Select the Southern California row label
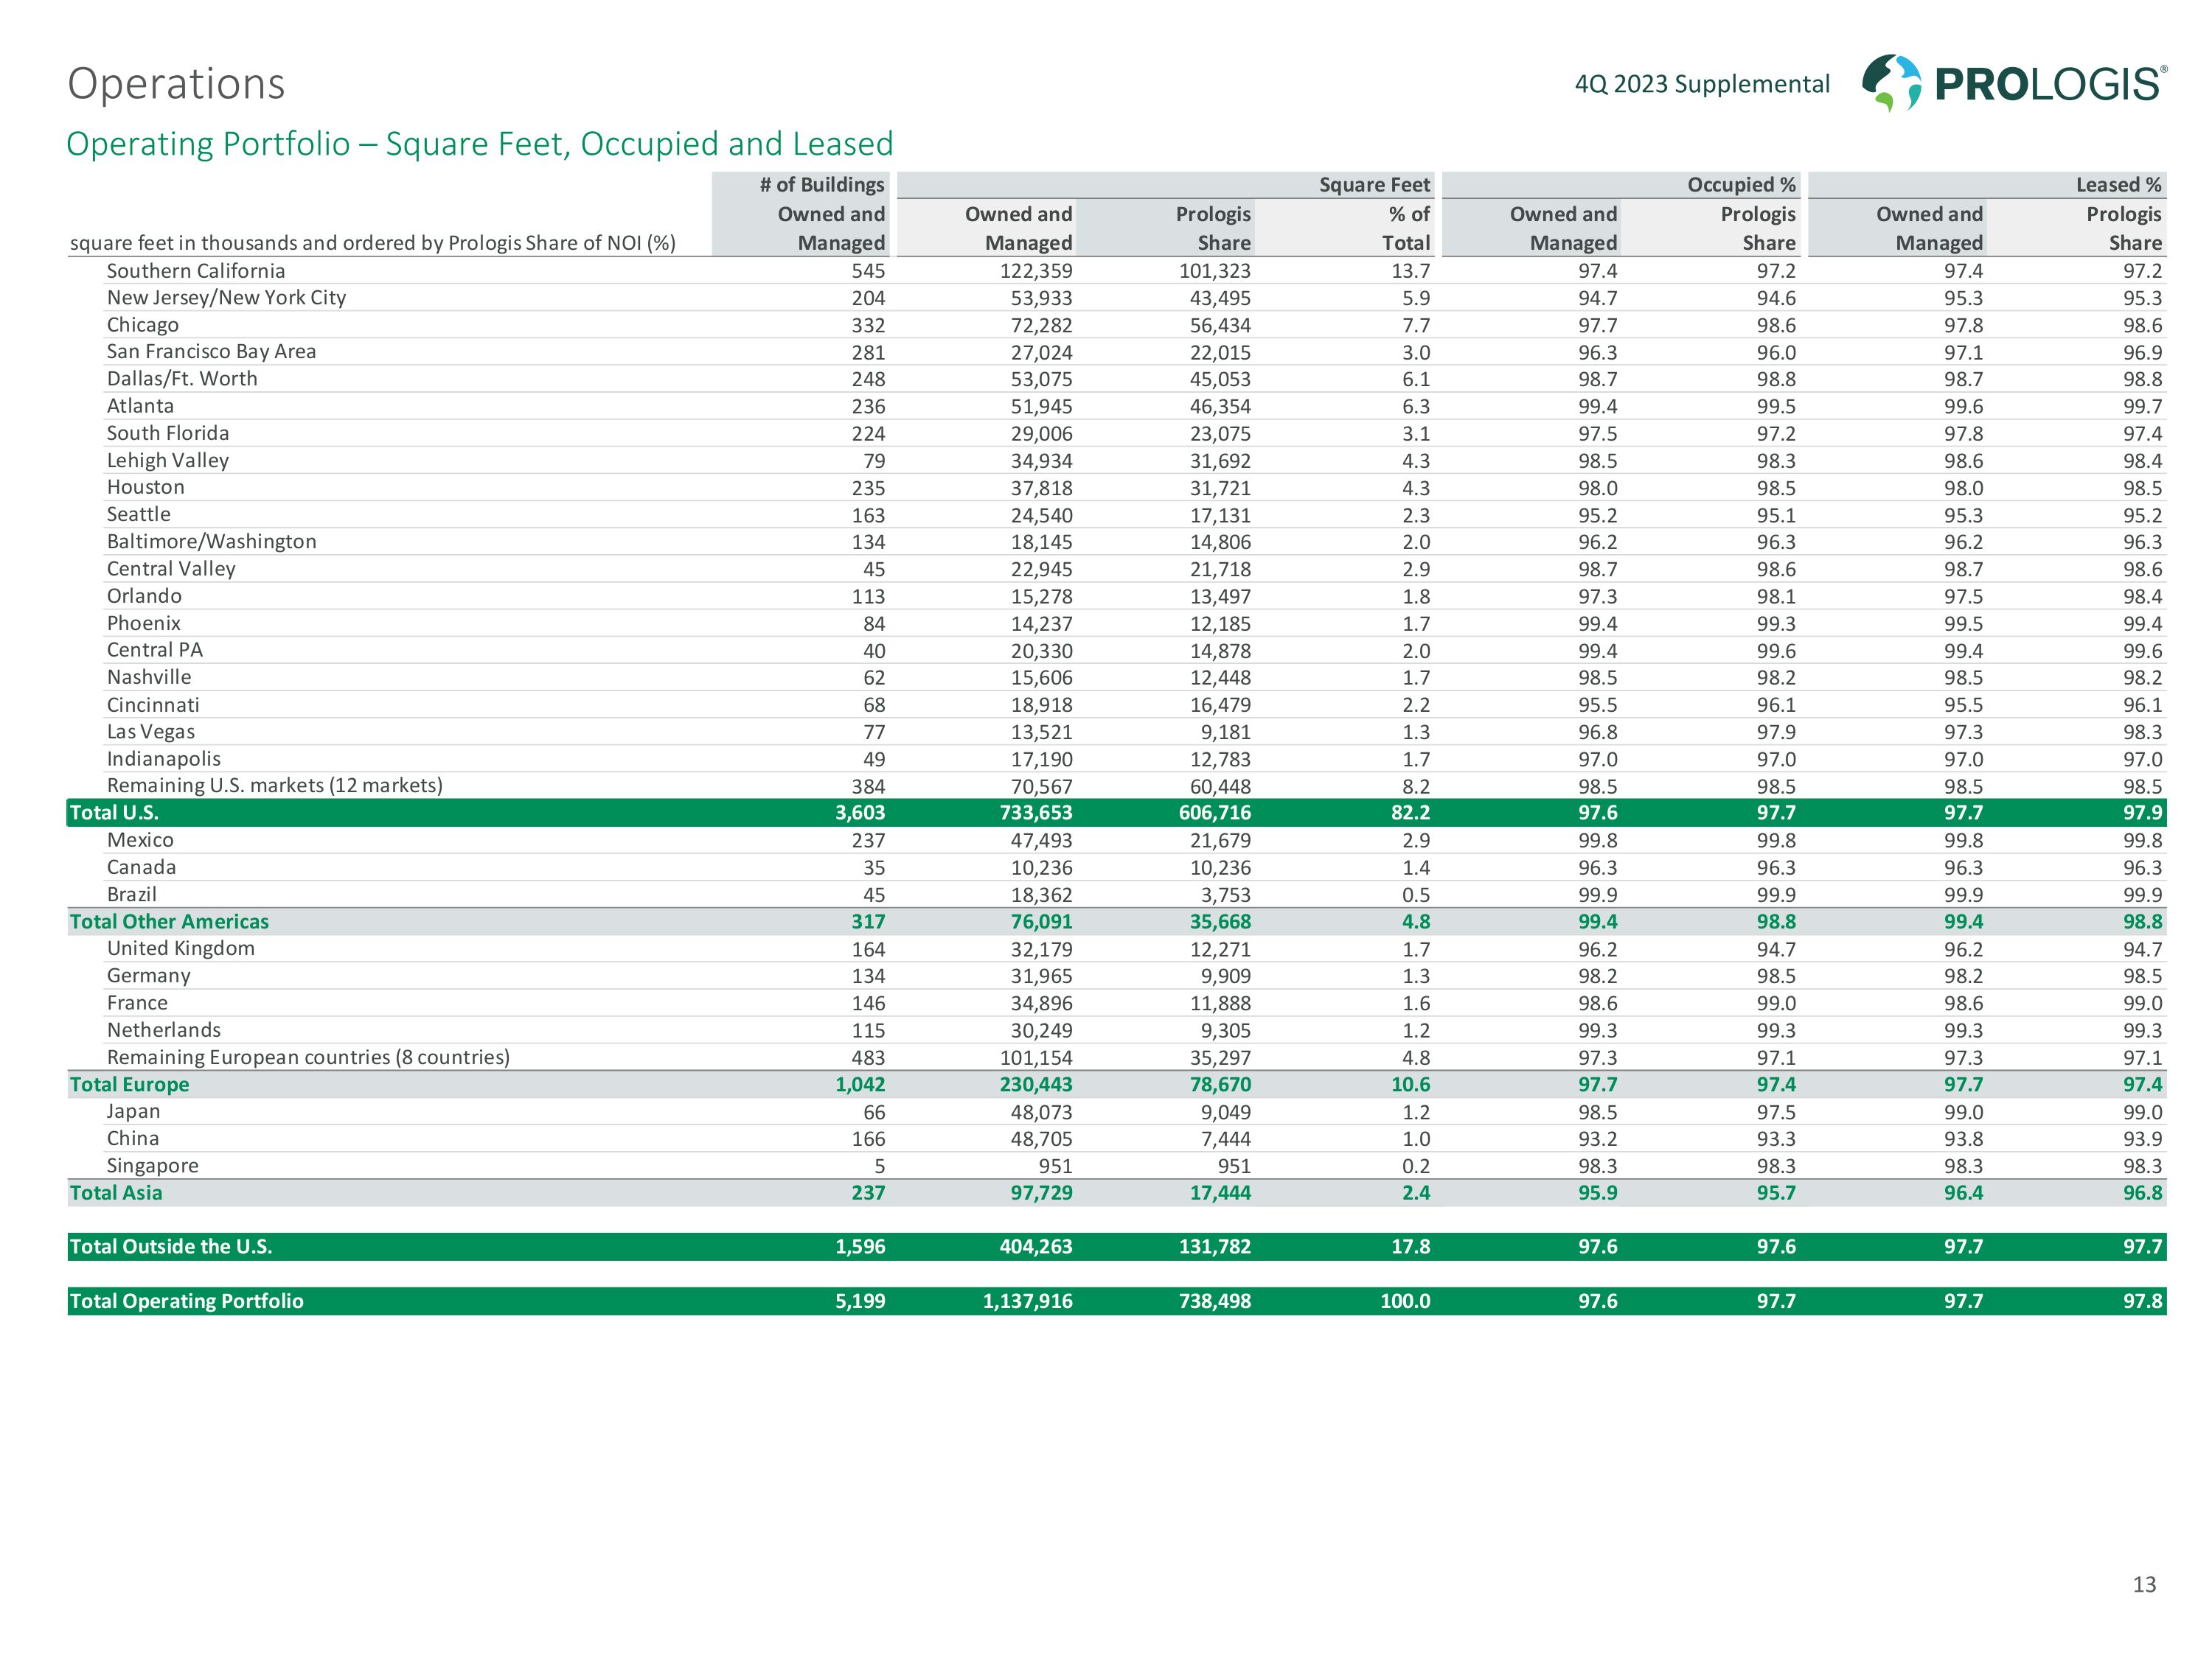The height and width of the screenshot is (1658, 2212). click(x=196, y=271)
